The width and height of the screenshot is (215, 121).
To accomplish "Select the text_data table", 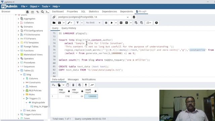I will (31, 111).
